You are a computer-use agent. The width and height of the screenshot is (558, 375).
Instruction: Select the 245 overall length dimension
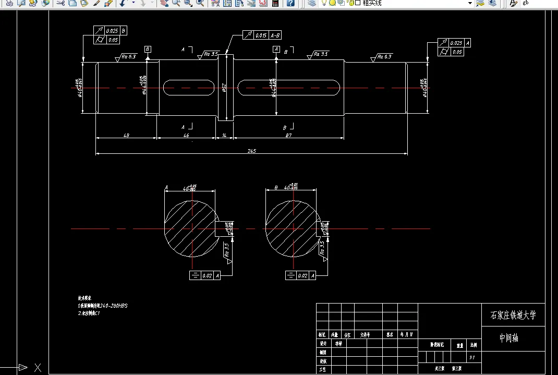(251, 151)
